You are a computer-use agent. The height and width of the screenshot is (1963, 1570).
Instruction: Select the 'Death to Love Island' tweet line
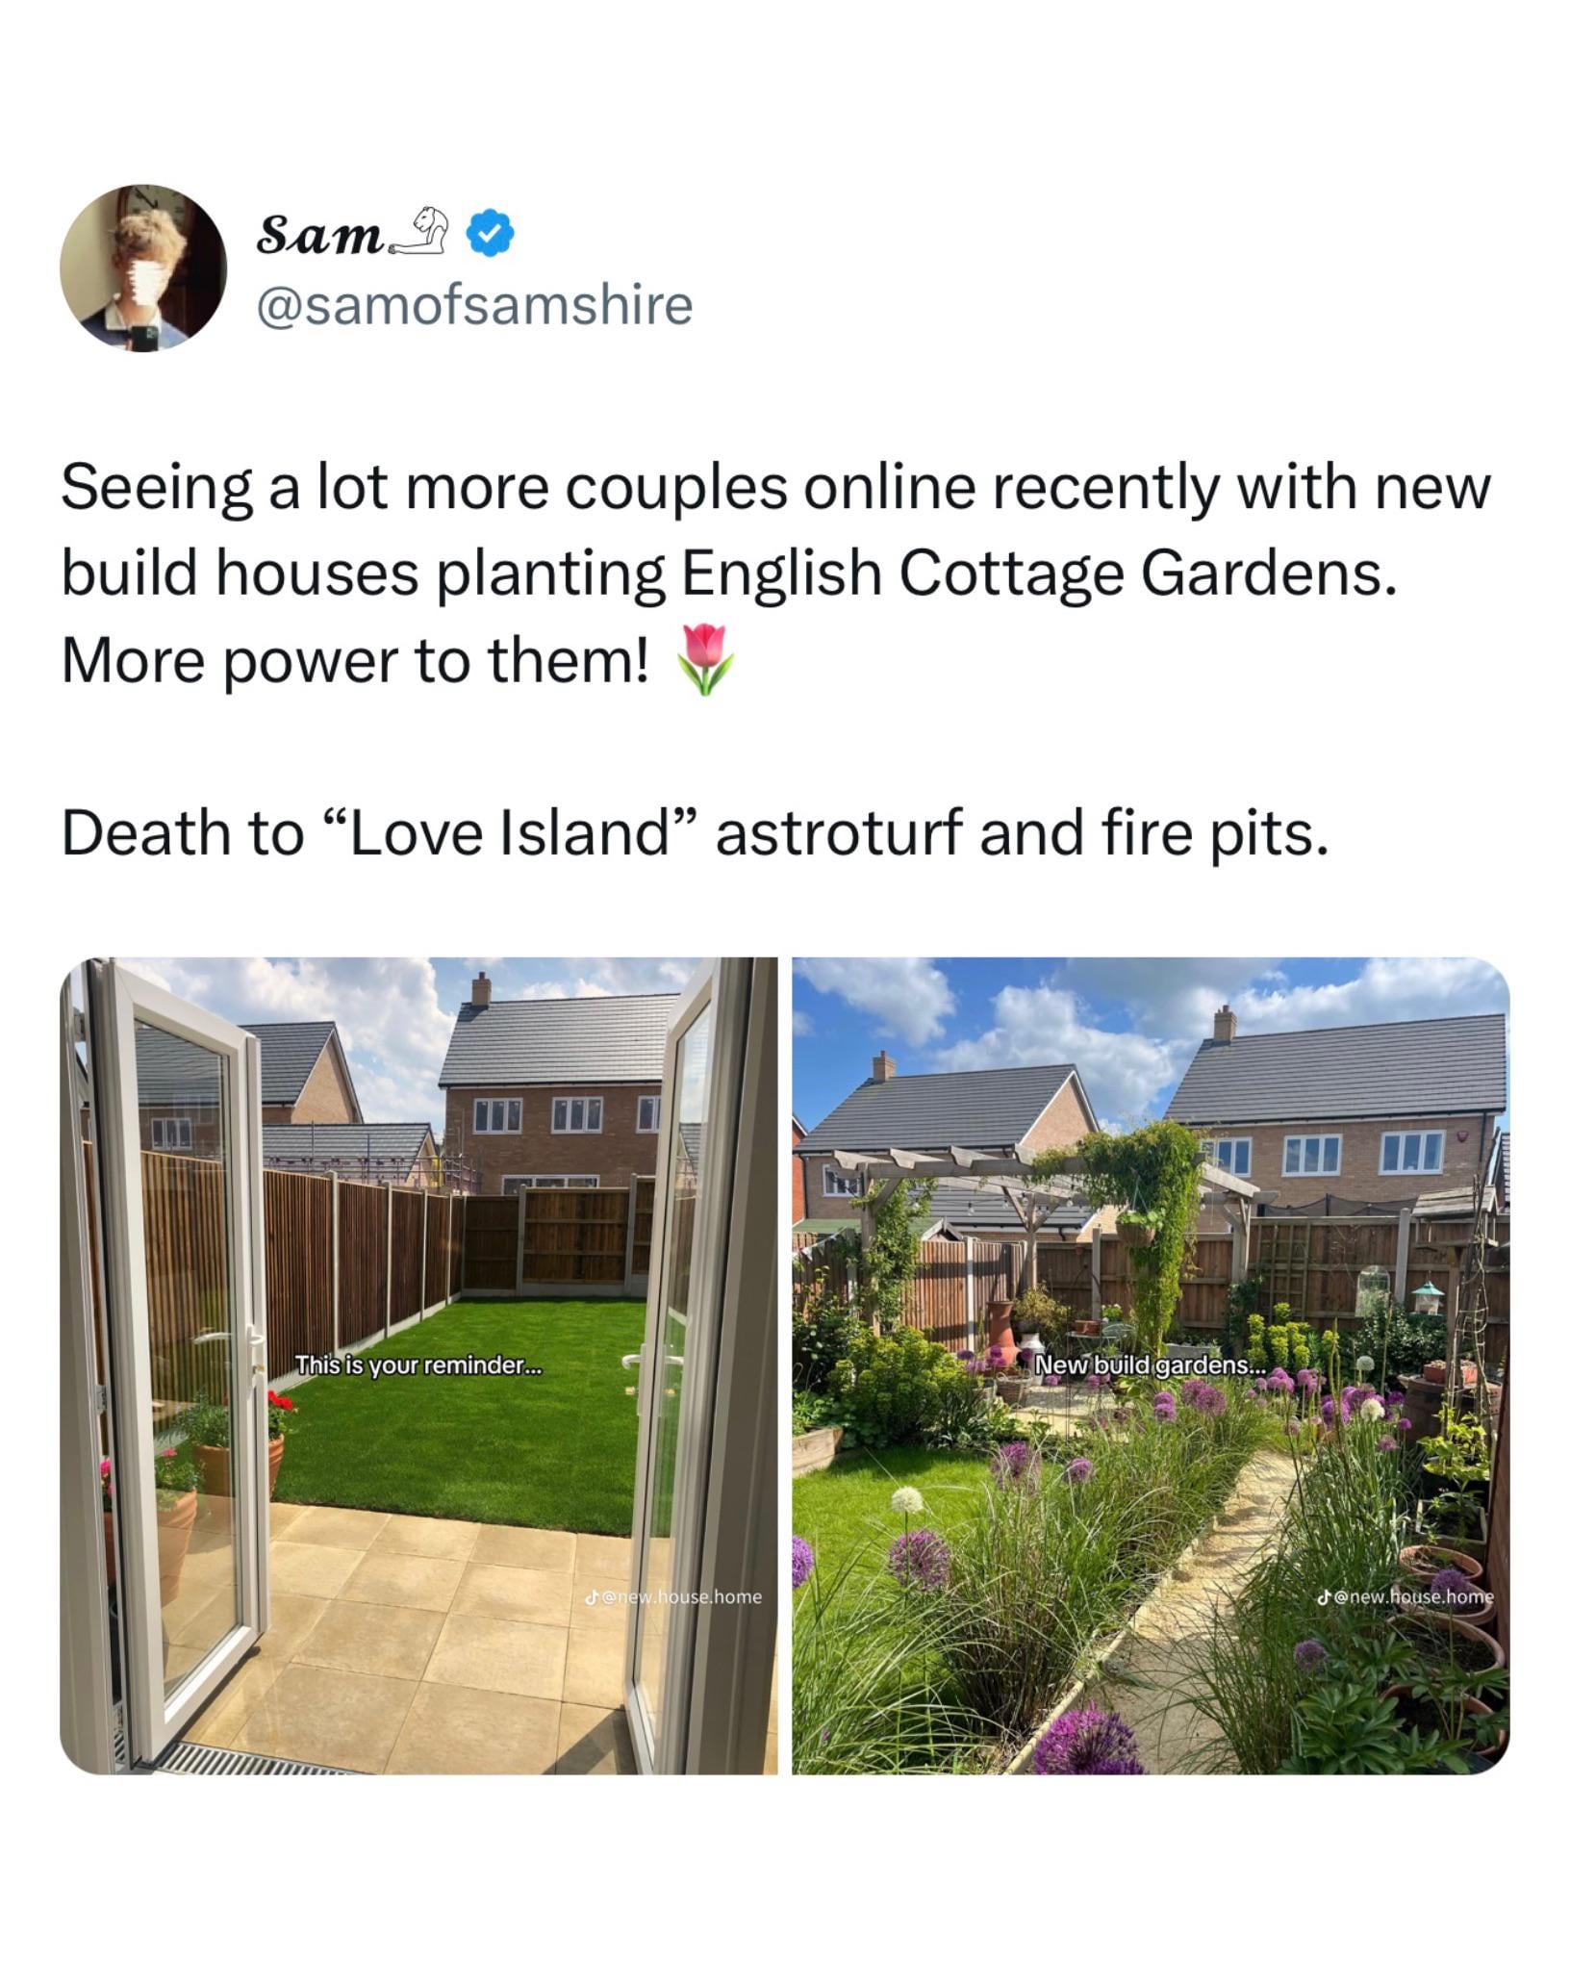click(696, 832)
